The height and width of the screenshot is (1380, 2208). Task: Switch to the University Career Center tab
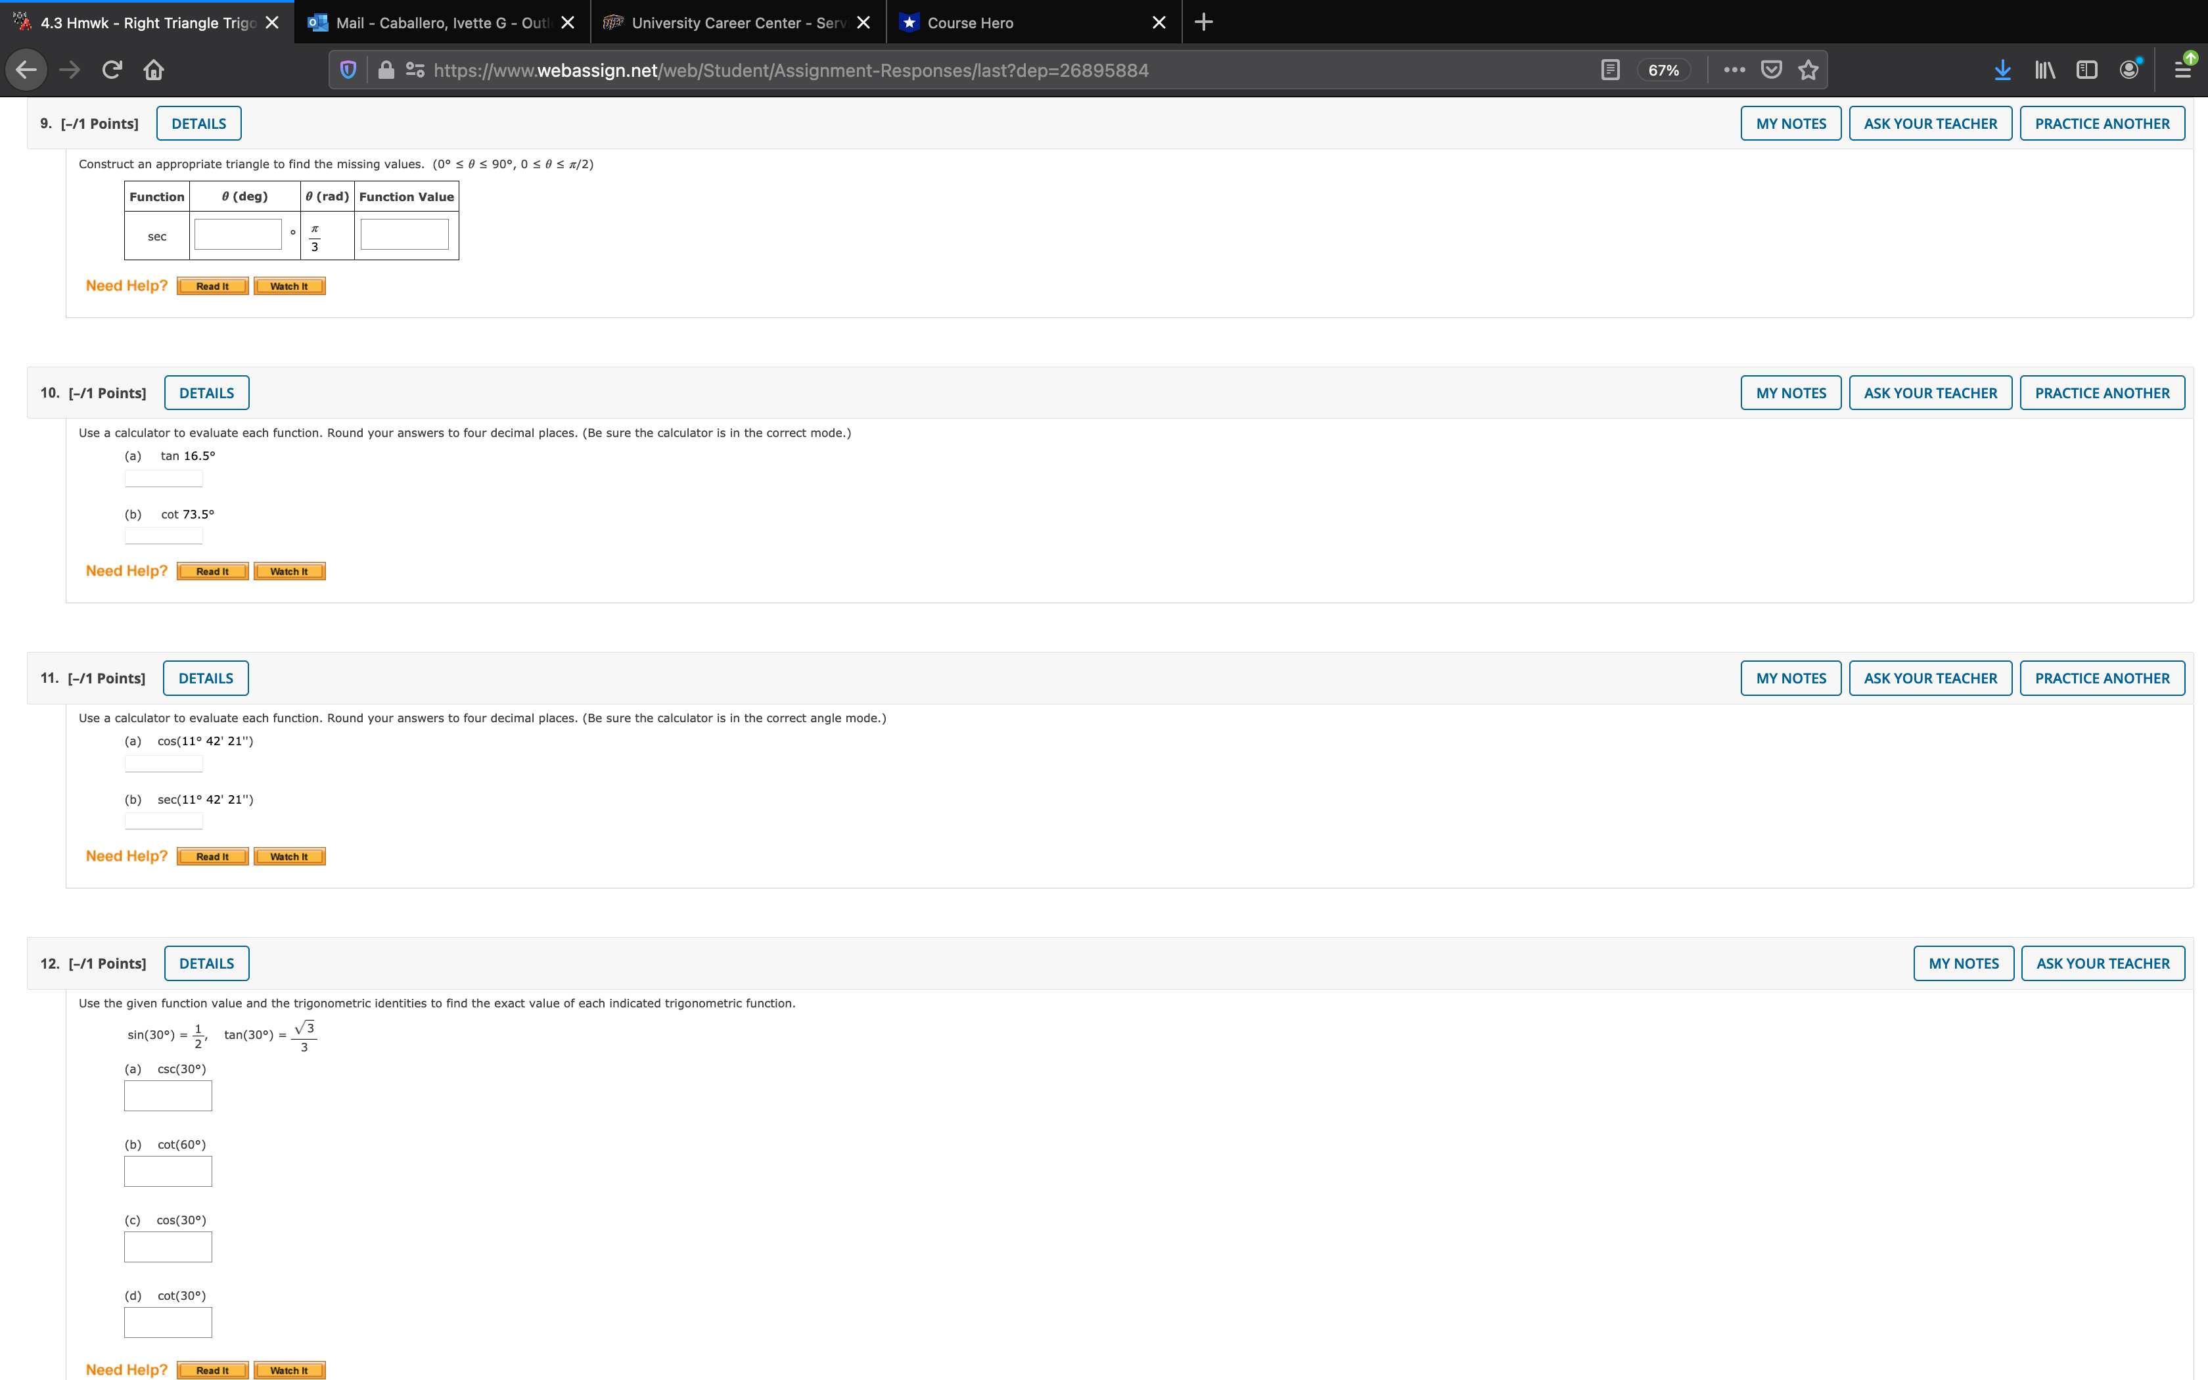(730, 23)
